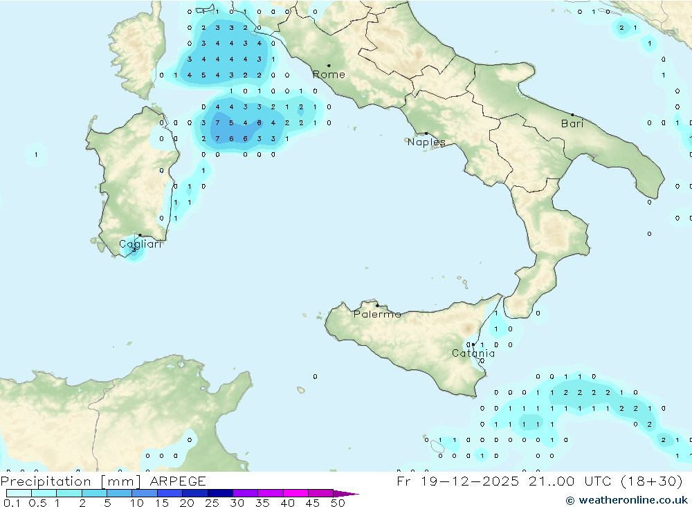
Task: Click the 2 to 5 legend swatch
Action: tap(94, 493)
